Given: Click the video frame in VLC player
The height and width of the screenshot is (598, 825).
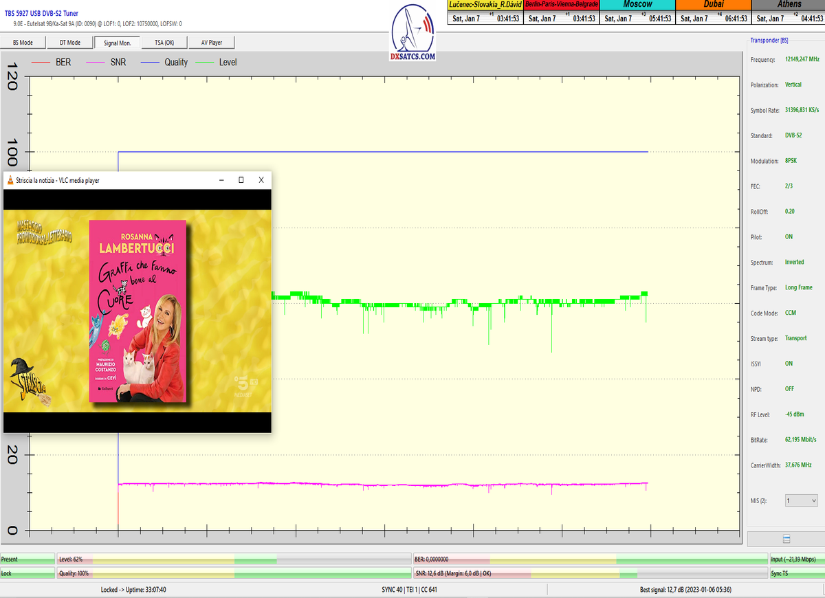Looking at the screenshot, I should [x=137, y=301].
